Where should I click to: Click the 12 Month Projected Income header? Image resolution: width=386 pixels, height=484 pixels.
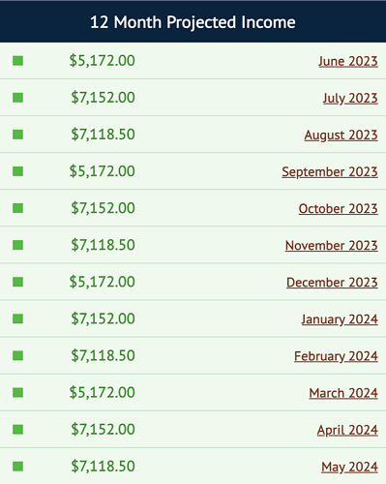click(x=193, y=22)
